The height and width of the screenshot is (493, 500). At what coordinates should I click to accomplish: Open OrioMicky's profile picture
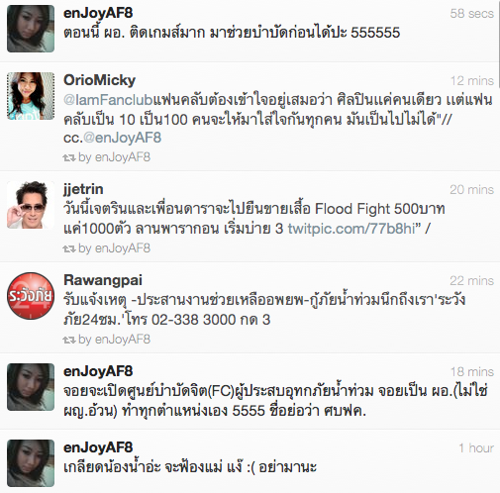[x=31, y=96]
